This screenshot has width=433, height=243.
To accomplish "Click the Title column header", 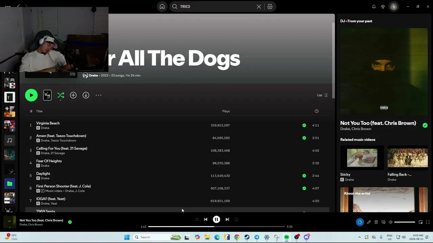I will [39, 111].
